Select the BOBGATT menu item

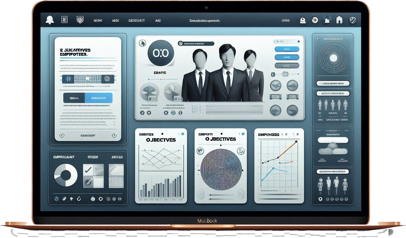(x=136, y=20)
